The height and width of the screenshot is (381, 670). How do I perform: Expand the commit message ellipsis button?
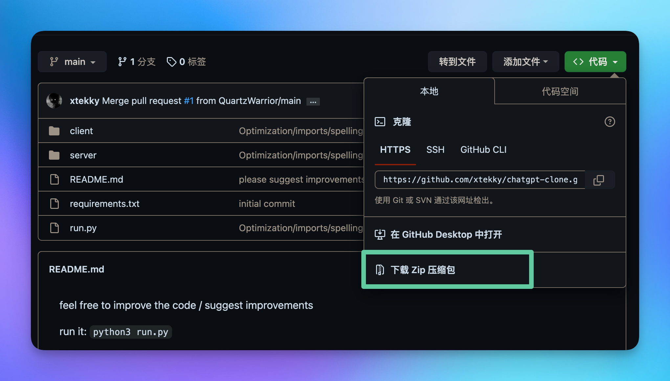[x=313, y=102]
